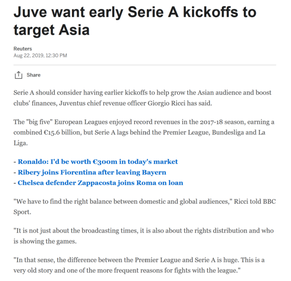
Task: Click the Share text label
Action: point(34,75)
